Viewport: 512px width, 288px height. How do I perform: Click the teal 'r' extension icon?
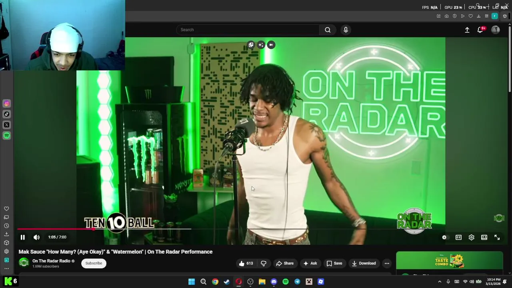(495, 16)
